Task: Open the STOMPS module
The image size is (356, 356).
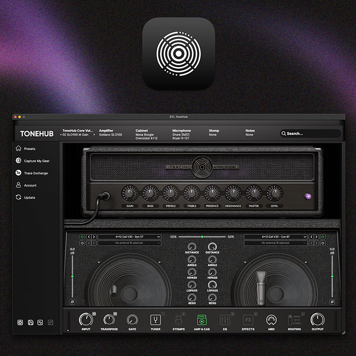Action: (179, 320)
